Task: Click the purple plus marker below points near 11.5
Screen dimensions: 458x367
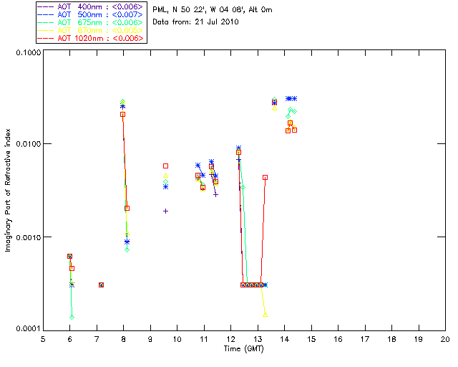Action: point(216,195)
